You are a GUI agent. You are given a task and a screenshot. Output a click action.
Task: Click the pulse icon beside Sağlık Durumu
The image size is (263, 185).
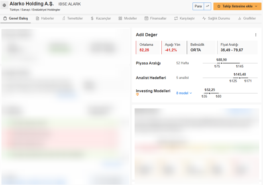coord(204,18)
